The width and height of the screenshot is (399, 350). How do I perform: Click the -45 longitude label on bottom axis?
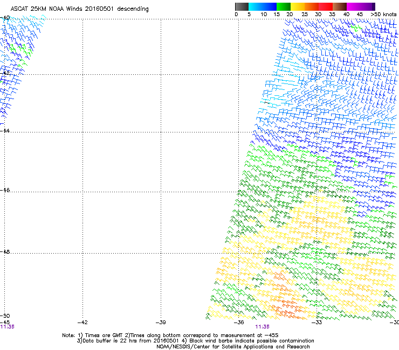pos(5,323)
